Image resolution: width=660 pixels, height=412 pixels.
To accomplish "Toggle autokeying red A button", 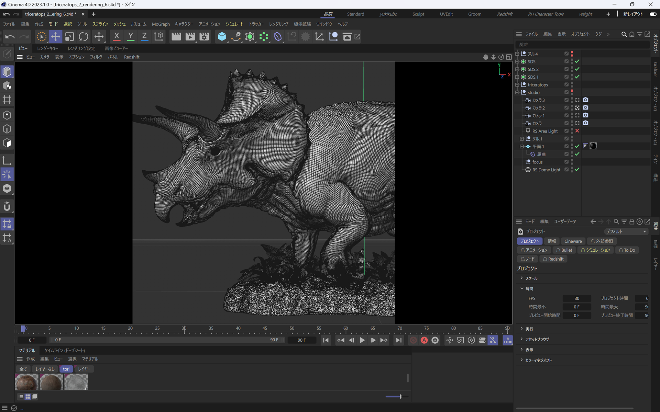I will click(x=424, y=340).
